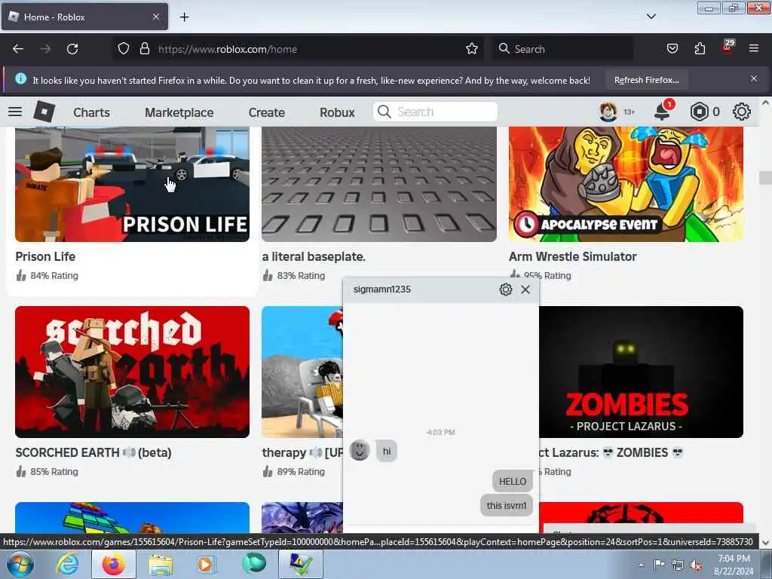This screenshot has width=772, height=579.
Task: Open the Windows Start button
Action: (x=20, y=564)
